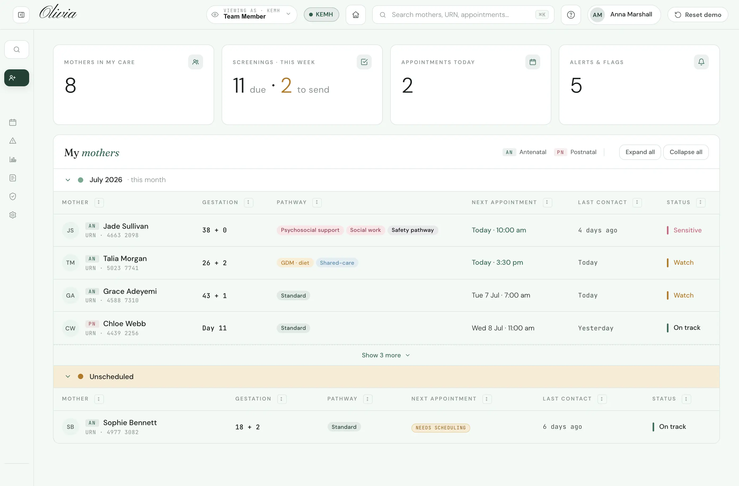Click the calendar icon on Appointments card
This screenshot has width=739, height=486.
click(533, 62)
